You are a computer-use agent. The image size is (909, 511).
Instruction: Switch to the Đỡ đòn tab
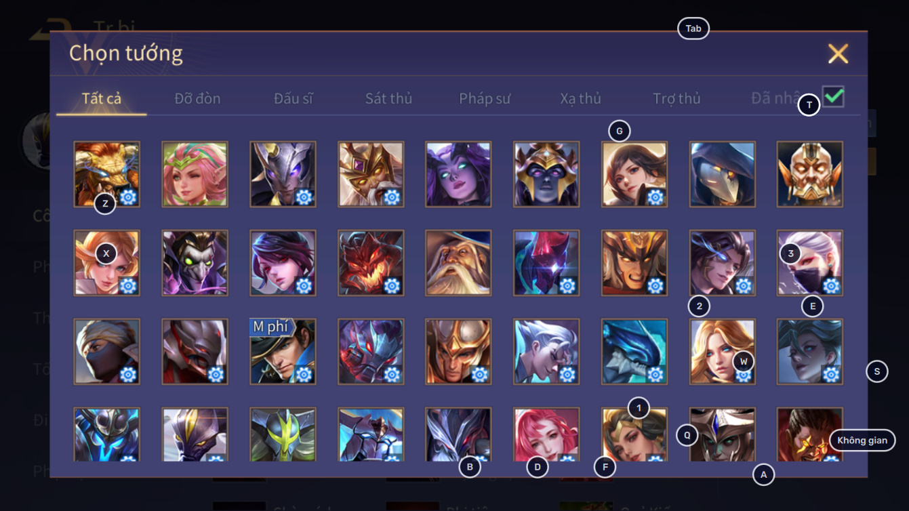(197, 98)
